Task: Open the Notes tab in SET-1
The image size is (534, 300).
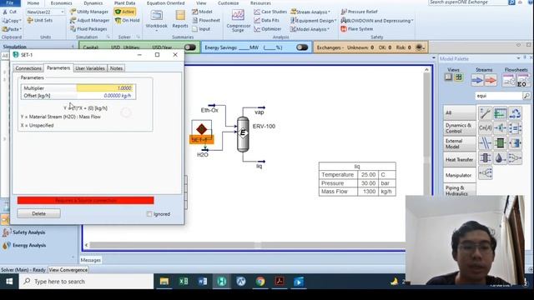Action: pos(116,68)
